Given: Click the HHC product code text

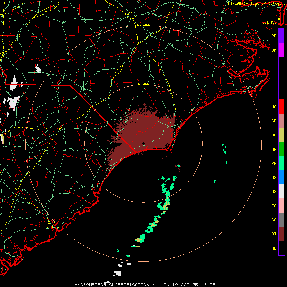Looking at the screenshot, I should tap(280, 19).
